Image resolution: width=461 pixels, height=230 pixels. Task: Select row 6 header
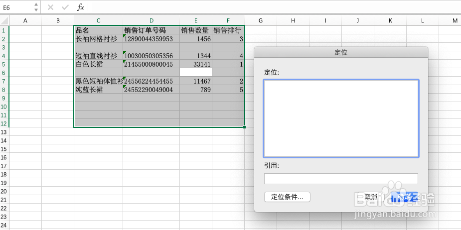coord(4,73)
